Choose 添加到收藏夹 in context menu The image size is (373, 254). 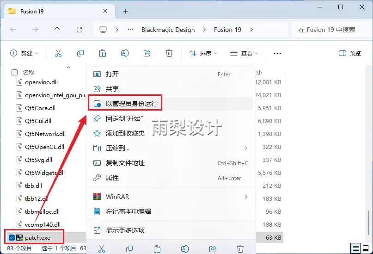[x=171, y=133]
